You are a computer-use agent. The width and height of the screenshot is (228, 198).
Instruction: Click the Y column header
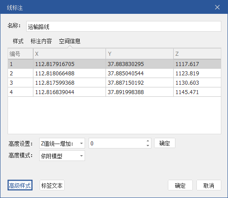[x=139, y=54]
